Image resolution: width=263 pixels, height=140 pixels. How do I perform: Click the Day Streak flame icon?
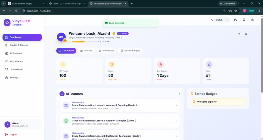[x=160, y=64]
